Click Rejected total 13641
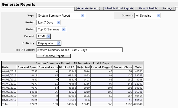 (x=83, y=104)
